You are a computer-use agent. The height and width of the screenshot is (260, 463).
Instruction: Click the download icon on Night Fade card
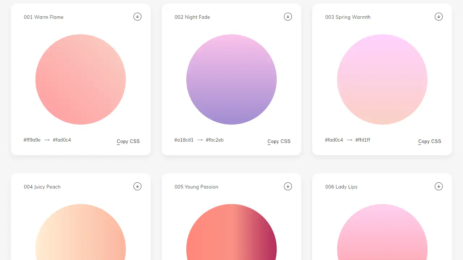click(288, 17)
